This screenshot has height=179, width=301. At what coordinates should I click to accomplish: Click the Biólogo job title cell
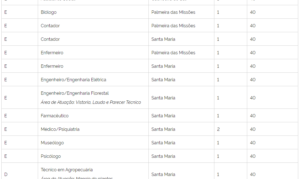pyautogui.click(x=49, y=12)
